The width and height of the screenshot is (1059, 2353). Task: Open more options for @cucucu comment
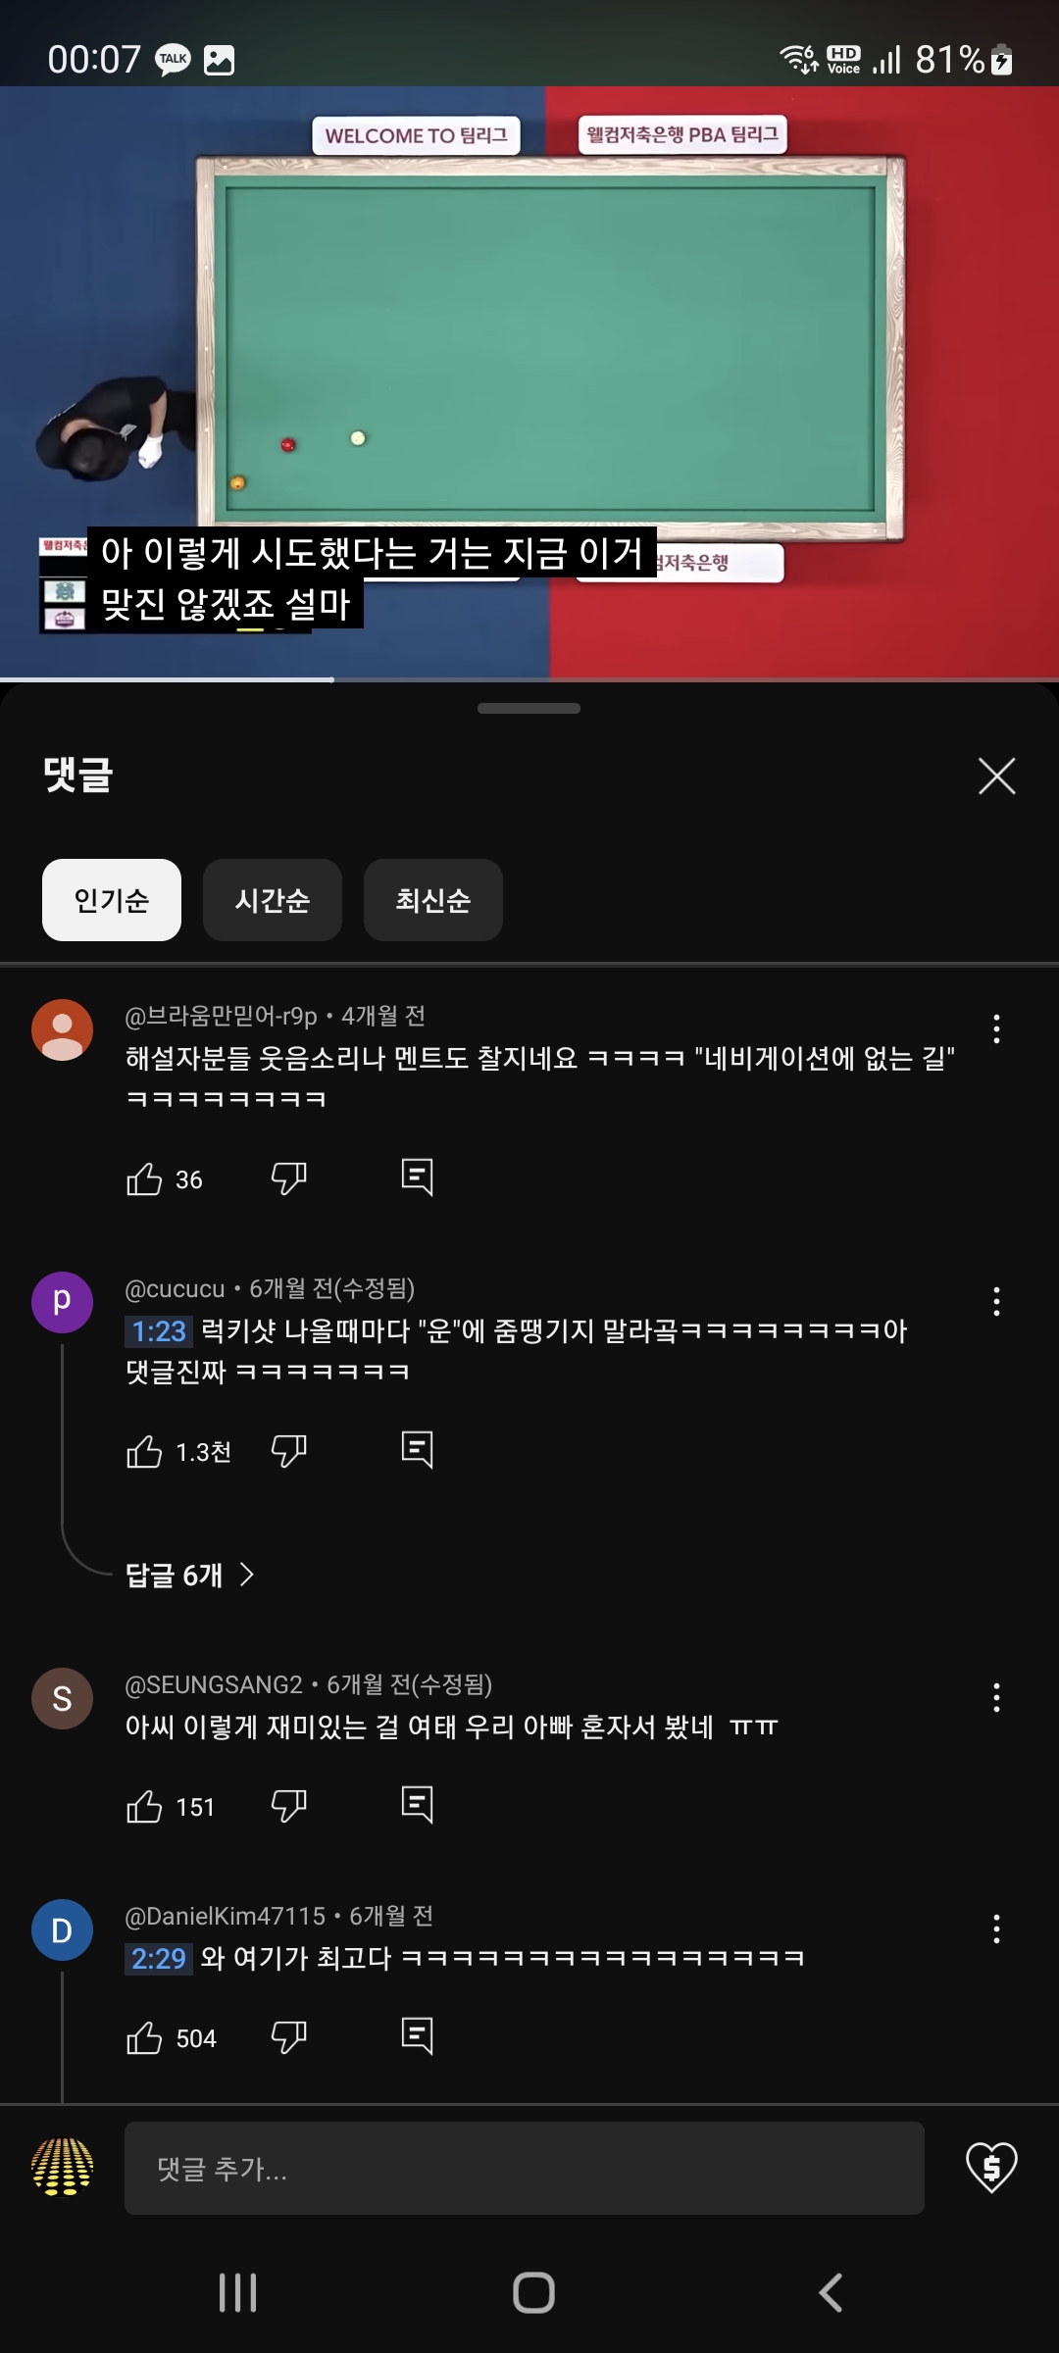[x=996, y=1301]
